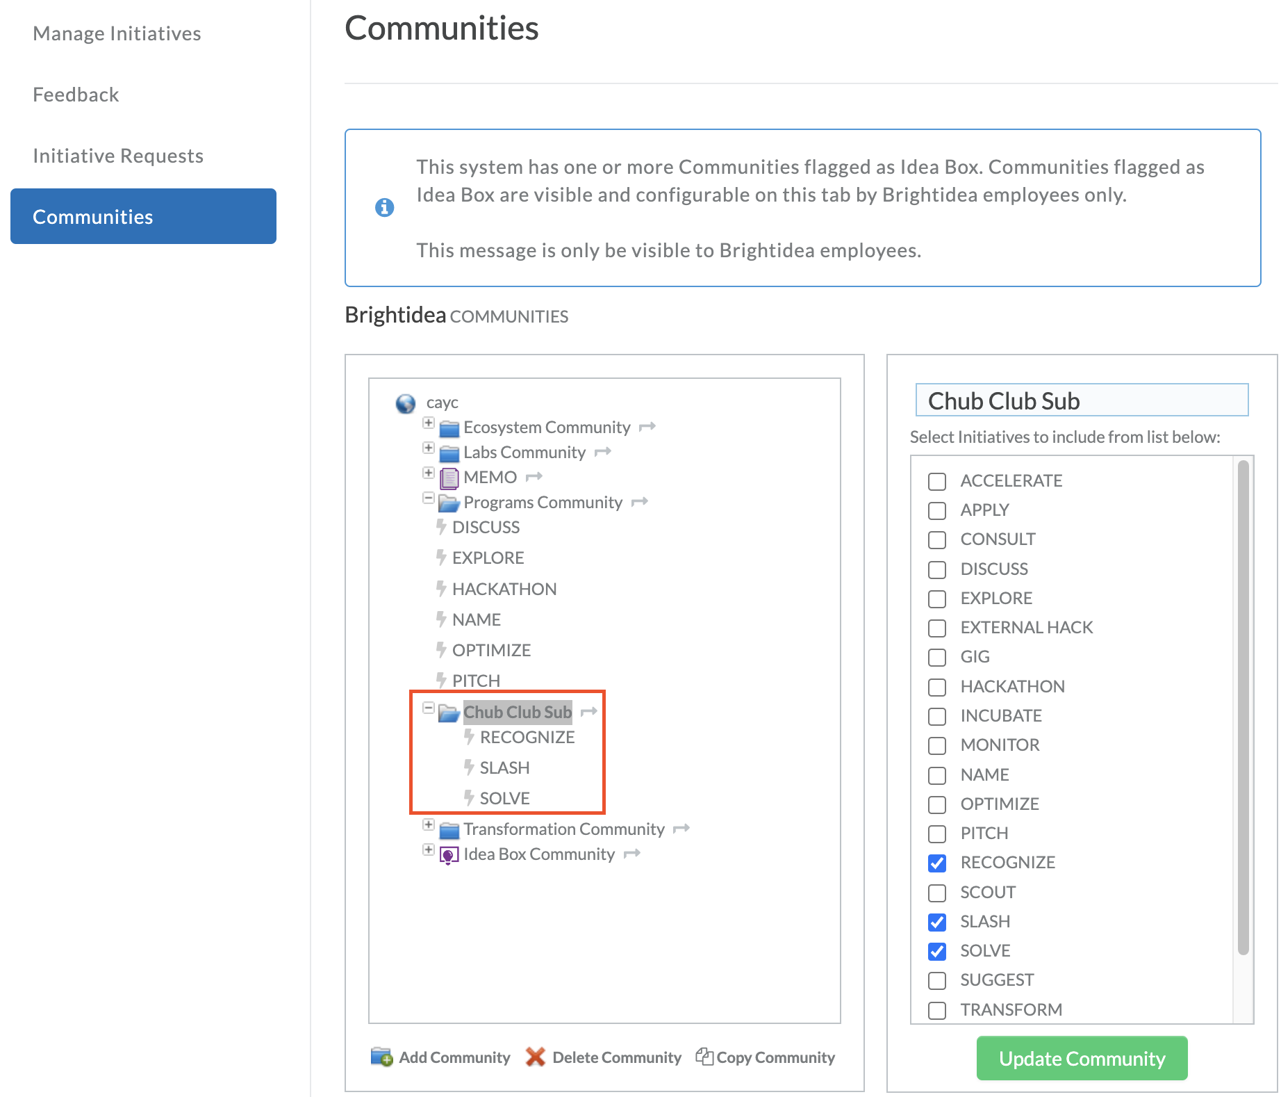Screen dimensions: 1281x1097
Task: Select the PITCH item in the tree
Action: tap(476, 680)
